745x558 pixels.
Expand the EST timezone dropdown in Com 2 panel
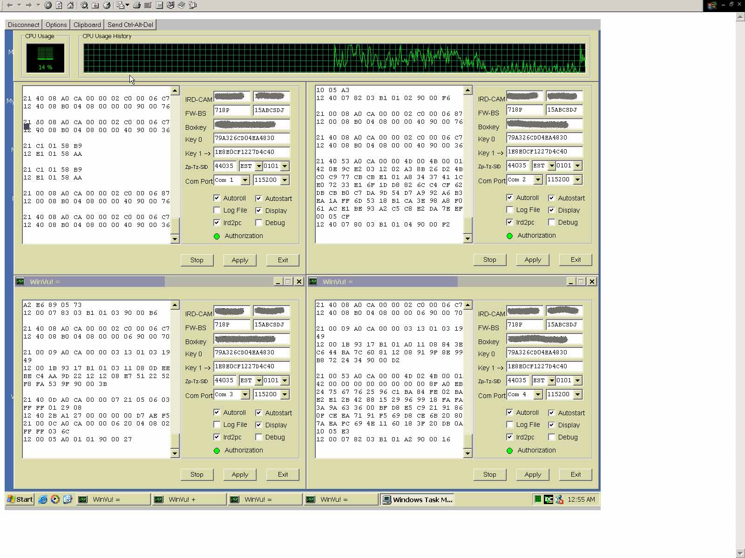click(552, 166)
